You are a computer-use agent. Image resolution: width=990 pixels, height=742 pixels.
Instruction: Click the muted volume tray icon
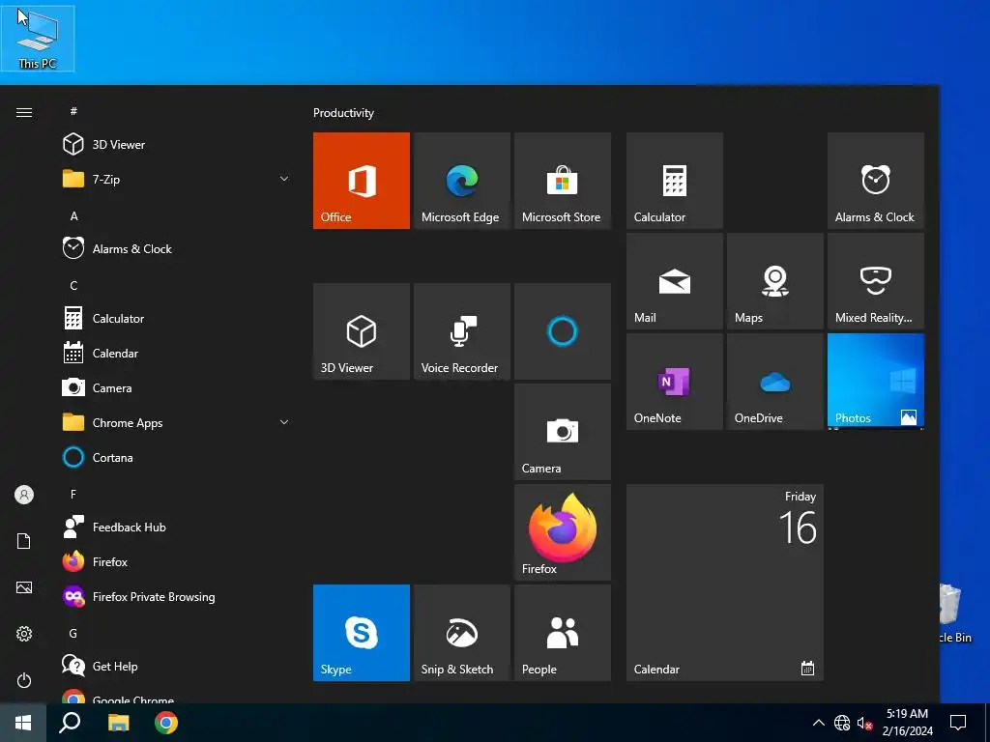865,723
